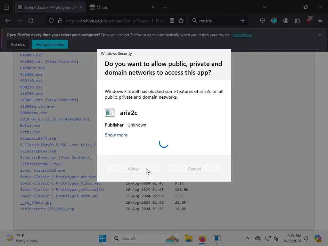Open the Firefox account icon
Screen dimensions: 328x246
click(x=286, y=21)
